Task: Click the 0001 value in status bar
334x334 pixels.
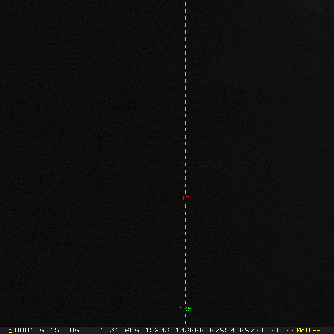Action: click(24, 330)
